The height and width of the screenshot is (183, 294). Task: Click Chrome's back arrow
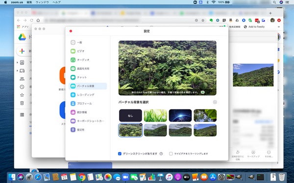[x=19, y=20]
